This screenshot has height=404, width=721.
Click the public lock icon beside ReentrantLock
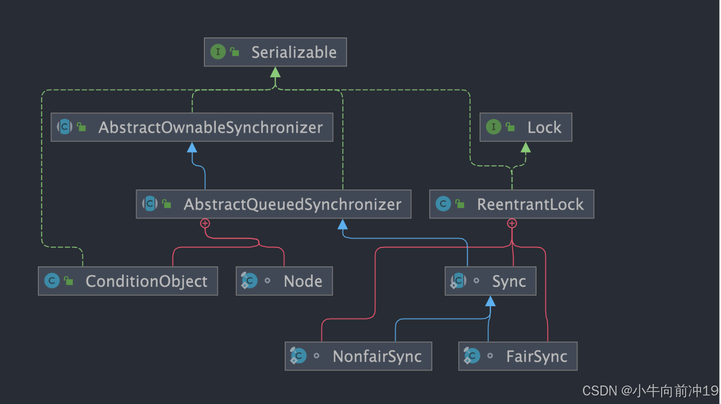point(460,204)
